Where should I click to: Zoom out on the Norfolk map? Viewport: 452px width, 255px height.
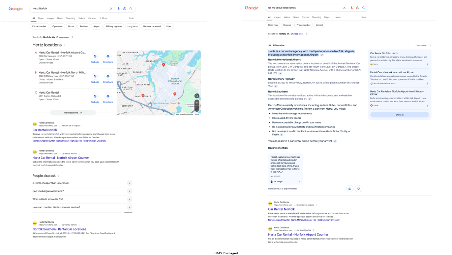pos(197,109)
